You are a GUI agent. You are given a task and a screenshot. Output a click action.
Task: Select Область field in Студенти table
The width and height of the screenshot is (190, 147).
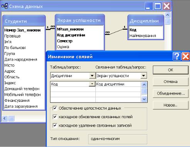tap(12, 77)
